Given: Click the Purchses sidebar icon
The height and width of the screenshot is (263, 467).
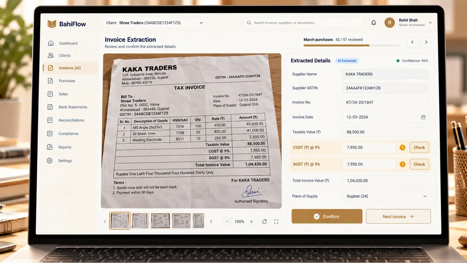Looking at the screenshot, I should point(50,81).
